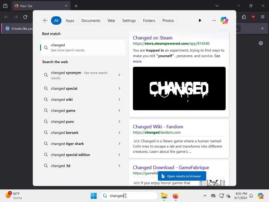Open New Tab page settings gear
This screenshot has width=269, height=202.
click(x=261, y=43)
